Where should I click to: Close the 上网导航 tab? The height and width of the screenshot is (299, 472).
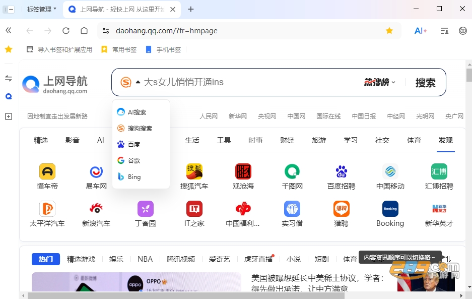coord(173,10)
